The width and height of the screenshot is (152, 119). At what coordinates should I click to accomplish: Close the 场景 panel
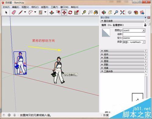pos(146,68)
